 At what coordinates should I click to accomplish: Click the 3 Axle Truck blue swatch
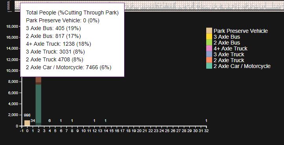pyautogui.click(x=209, y=54)
